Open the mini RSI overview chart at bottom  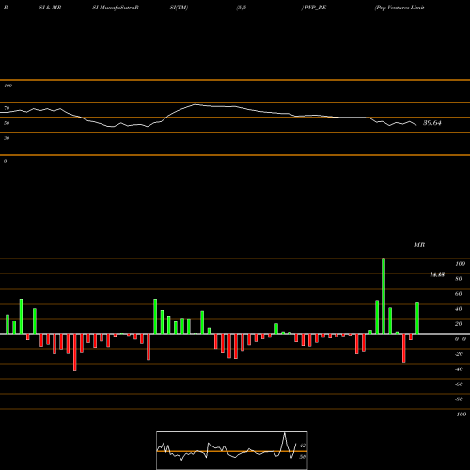click(232, 450)
